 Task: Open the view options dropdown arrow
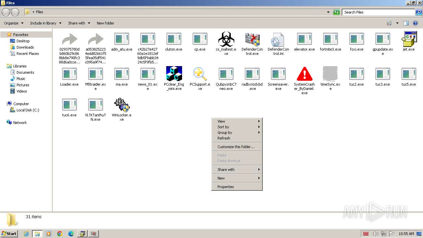coord(397,23)
